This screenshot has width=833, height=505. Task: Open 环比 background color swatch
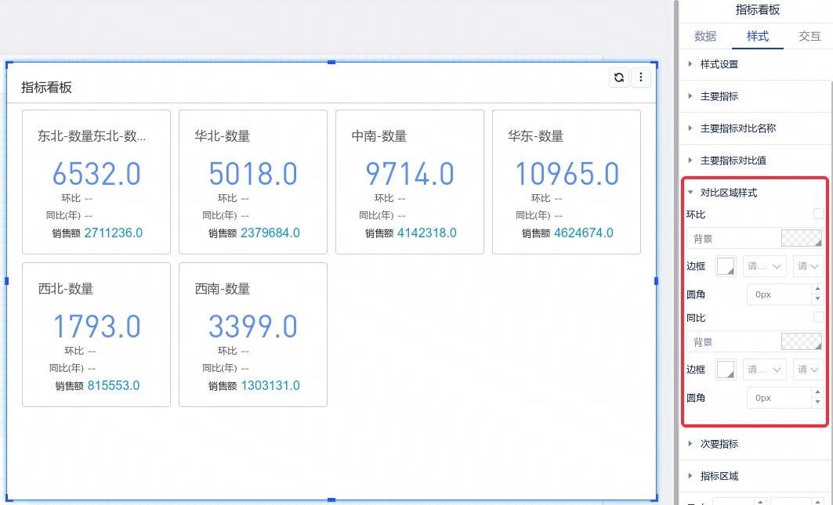tap(801, 238)
